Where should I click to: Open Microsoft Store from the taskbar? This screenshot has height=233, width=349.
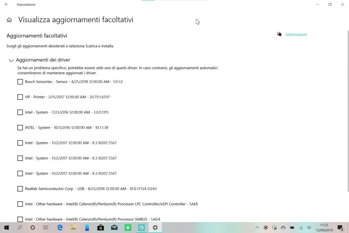point(101,228)
